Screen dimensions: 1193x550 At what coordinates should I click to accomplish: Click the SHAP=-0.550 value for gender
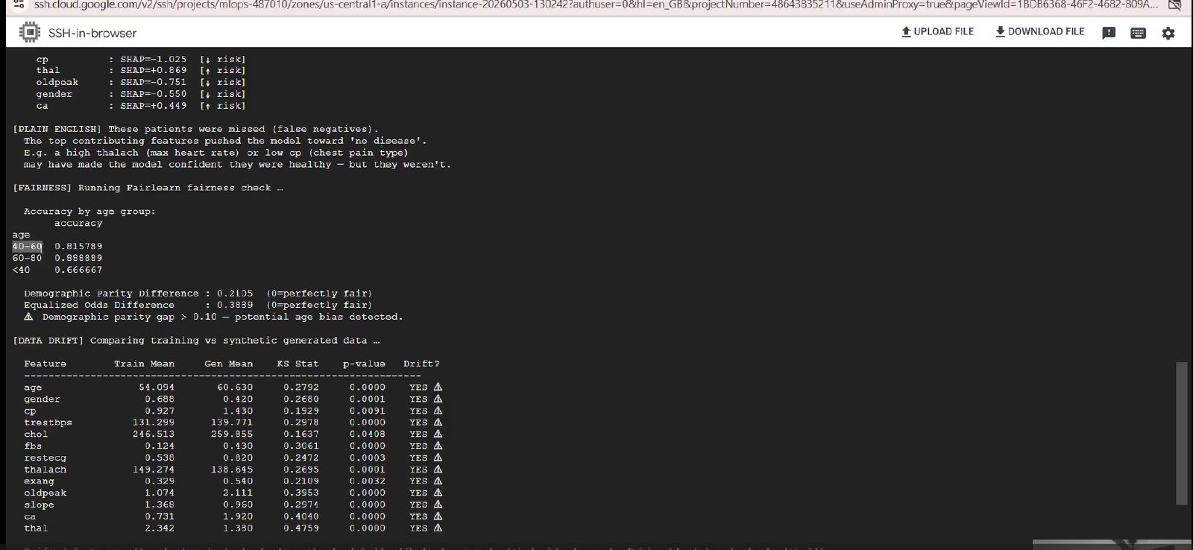(154, 95)
